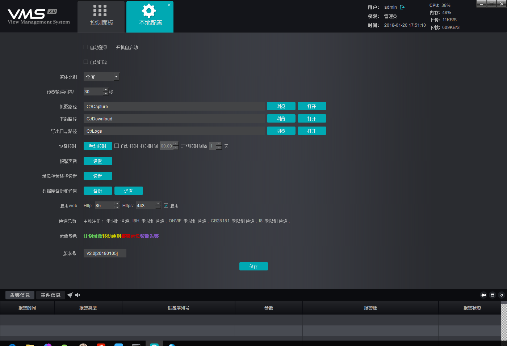Click the 管理员 permission text
507x346 pixels.
(390, 16)
